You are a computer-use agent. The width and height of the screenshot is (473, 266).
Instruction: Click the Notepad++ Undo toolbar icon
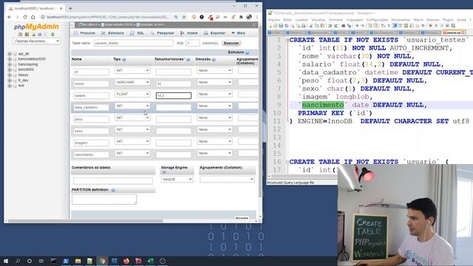(x=330, y=26)
